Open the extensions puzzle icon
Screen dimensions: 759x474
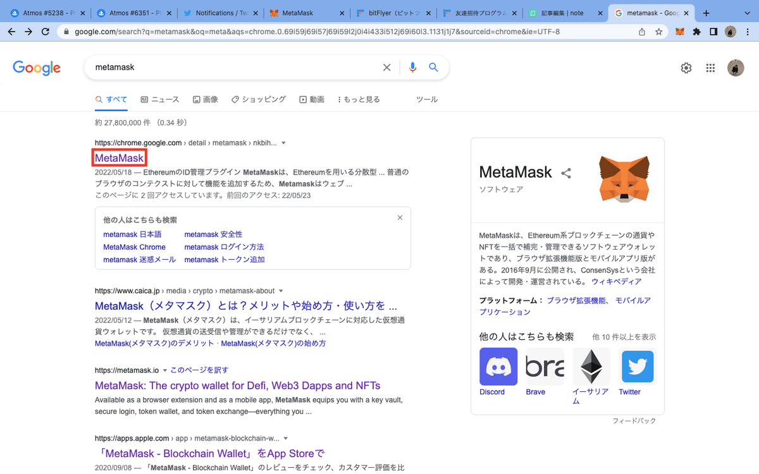[696, 32]
